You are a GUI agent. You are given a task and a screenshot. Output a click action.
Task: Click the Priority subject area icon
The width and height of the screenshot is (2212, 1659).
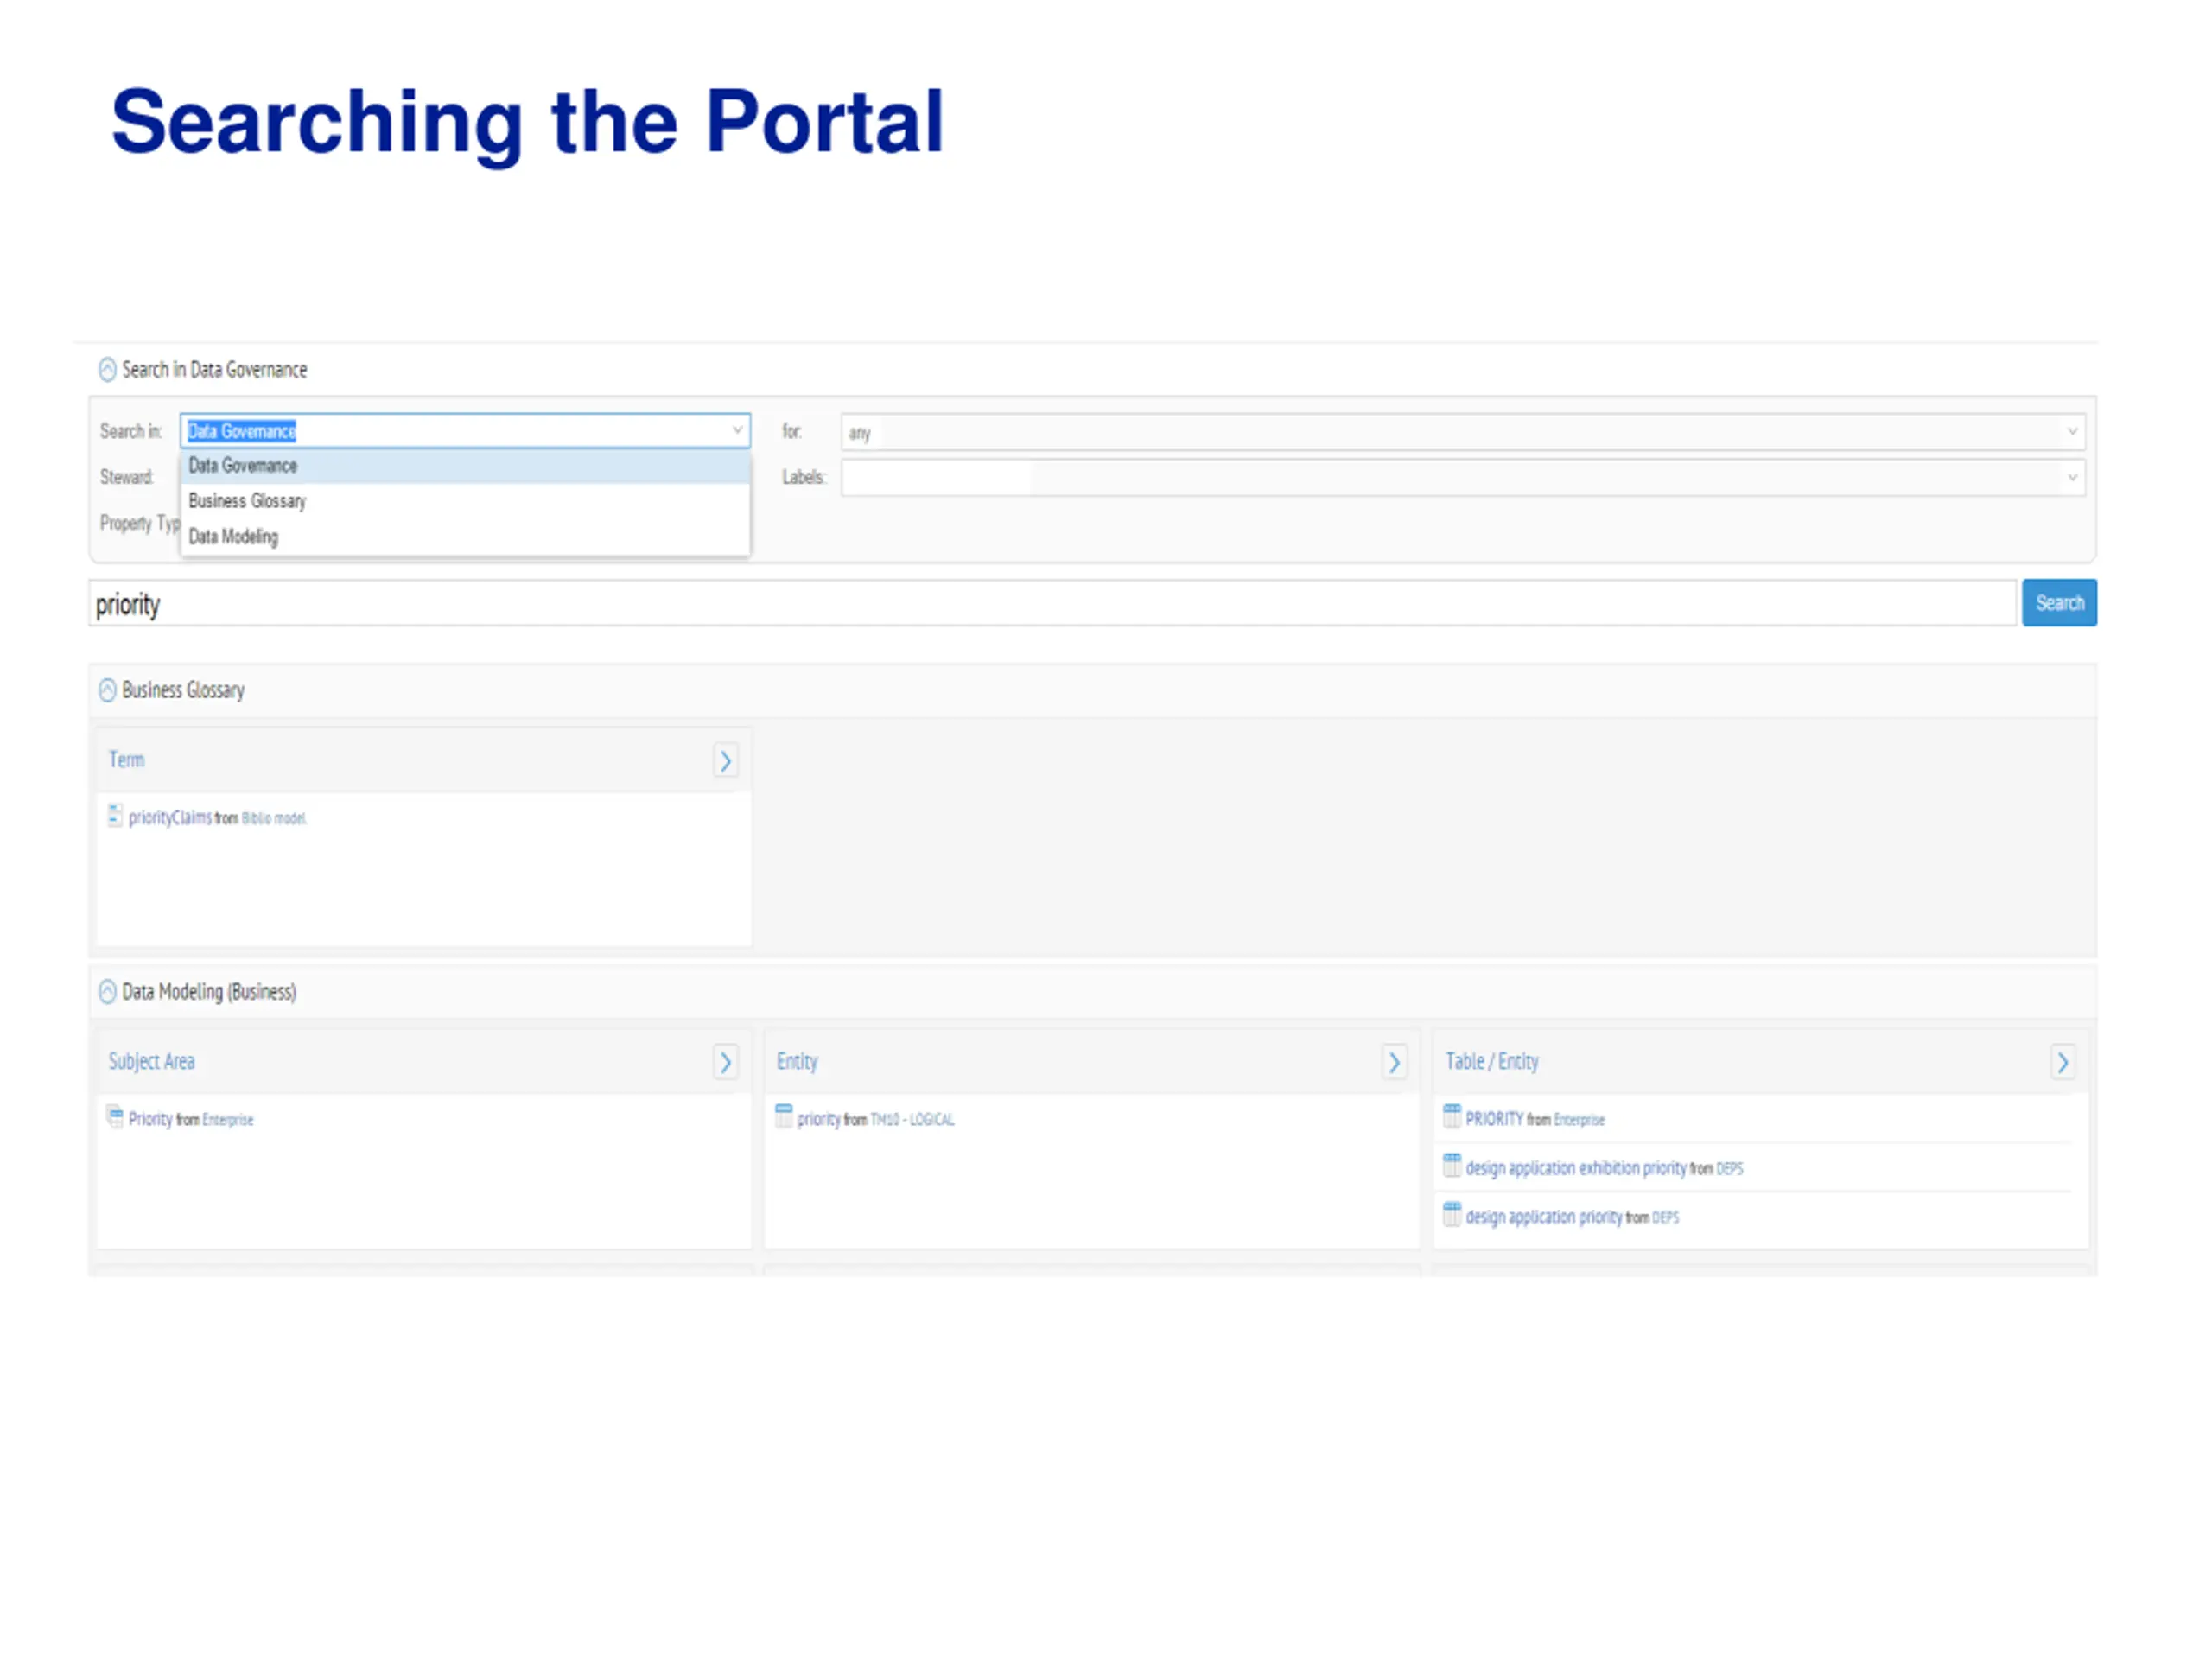[x=115, y=1117]
